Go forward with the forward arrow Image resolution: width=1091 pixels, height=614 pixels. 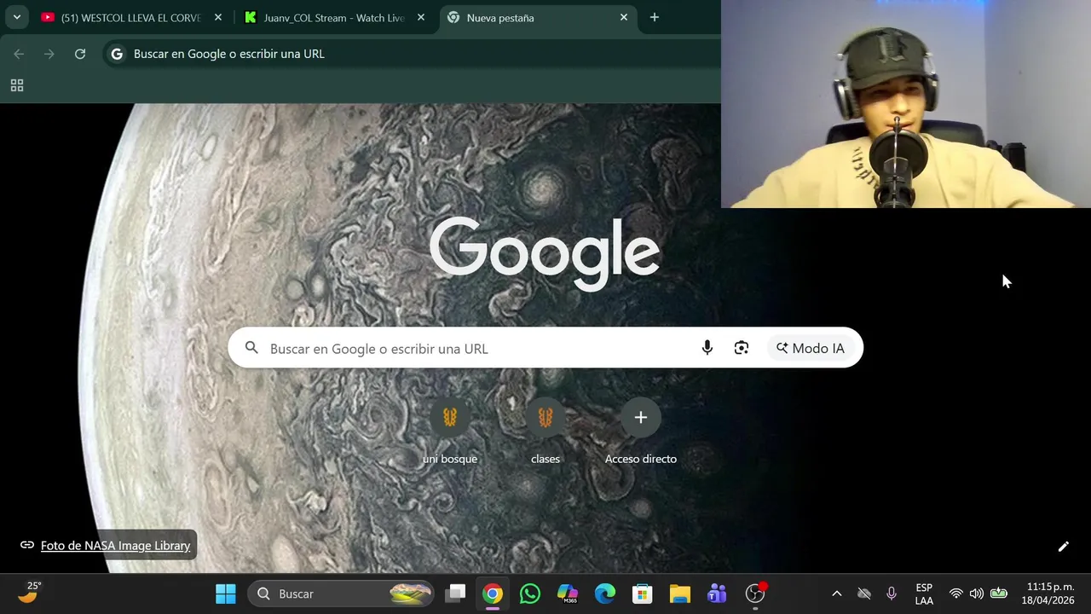[x=49, y=54]
